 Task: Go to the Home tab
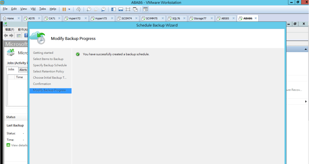click(x=10, y=18)
